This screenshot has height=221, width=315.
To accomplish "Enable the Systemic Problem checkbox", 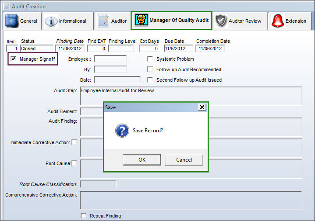I will pos(150,59).
